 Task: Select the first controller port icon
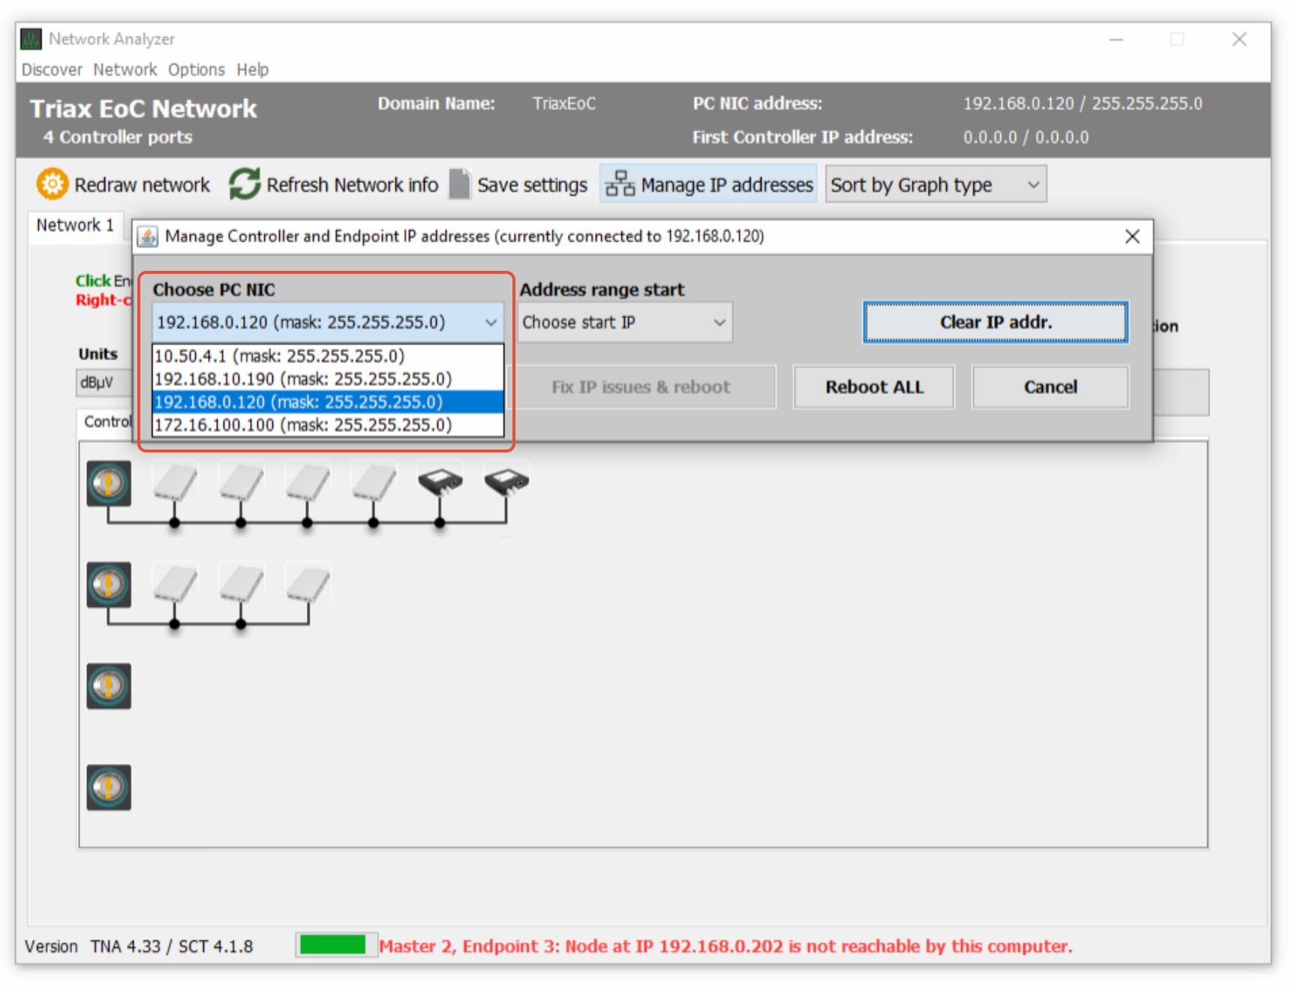tap(109, 483)
